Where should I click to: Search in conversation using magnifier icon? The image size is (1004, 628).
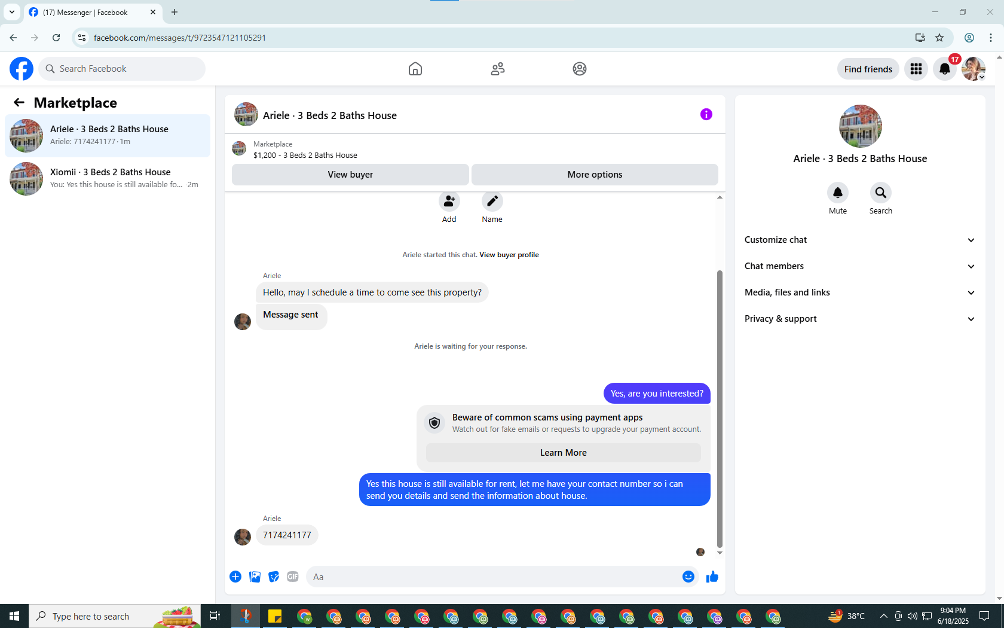(881, 193)
